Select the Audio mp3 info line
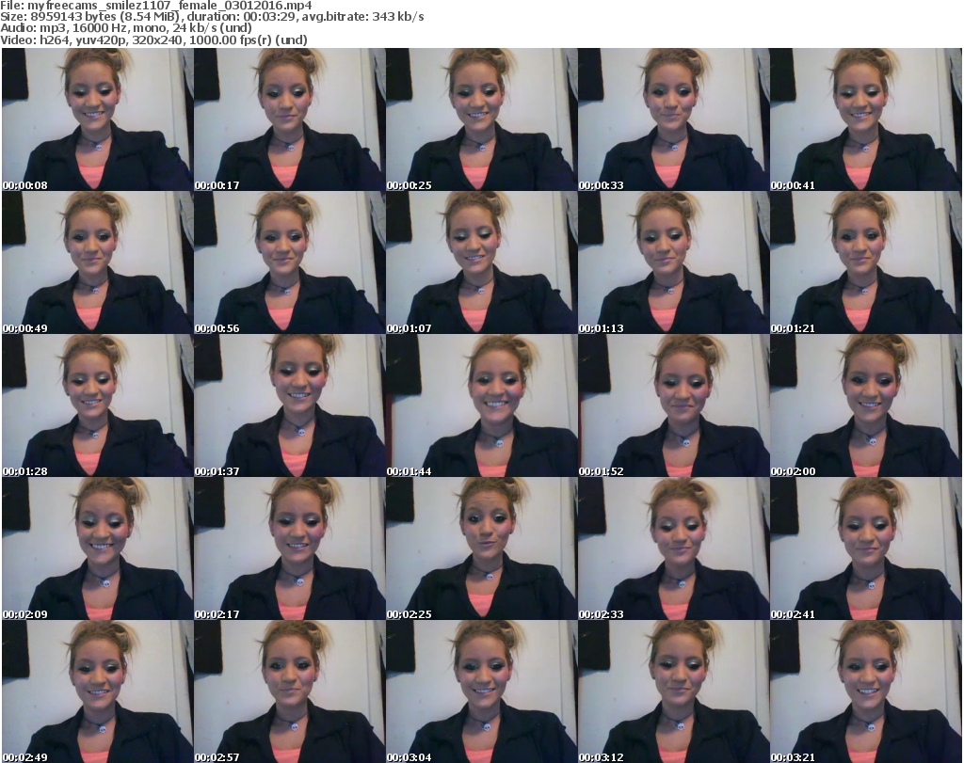Image resolution: width=964 pixels, height=763 pixels. coord(126,28)
